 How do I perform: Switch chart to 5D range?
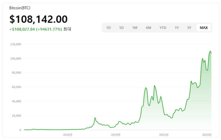(121, 28)
